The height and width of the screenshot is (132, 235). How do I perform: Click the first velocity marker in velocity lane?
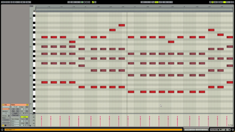pos(41,117)
